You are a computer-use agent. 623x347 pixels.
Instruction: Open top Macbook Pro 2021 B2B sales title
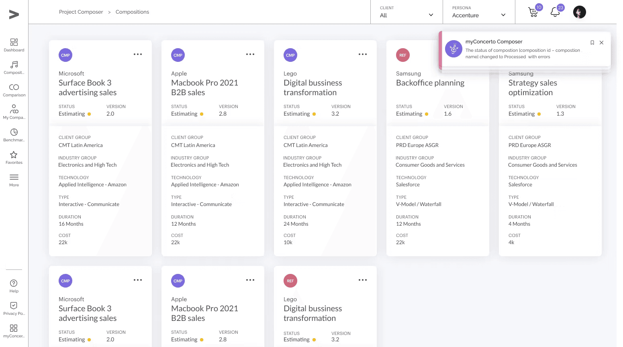pyautogui.click(x=204, y=88)
